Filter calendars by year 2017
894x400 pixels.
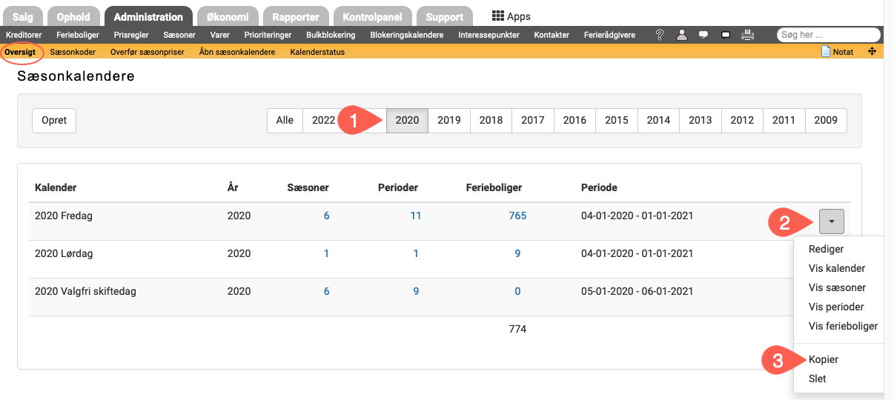pos(533,120)
